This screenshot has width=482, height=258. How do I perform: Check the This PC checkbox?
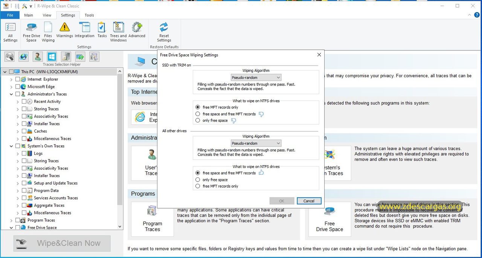[x=11, y=72]
